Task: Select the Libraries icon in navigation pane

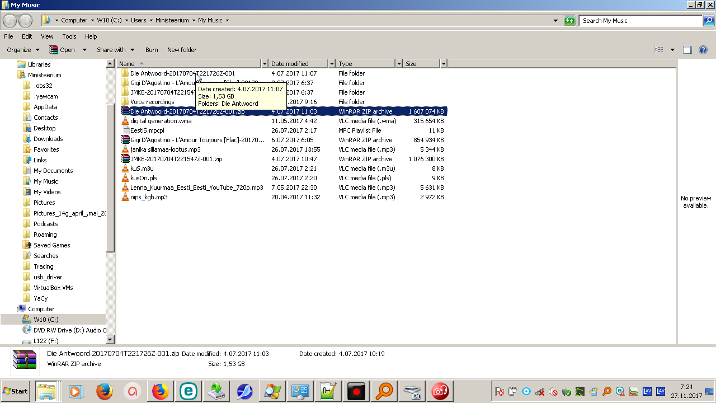Action: pos(21,64)
